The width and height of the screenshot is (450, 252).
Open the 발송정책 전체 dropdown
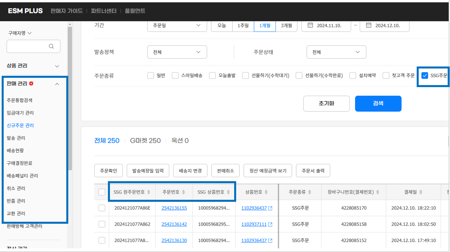(x=177, y=52)
